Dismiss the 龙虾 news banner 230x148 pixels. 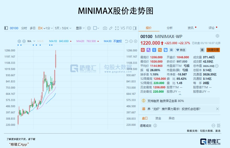click(217, 109)
